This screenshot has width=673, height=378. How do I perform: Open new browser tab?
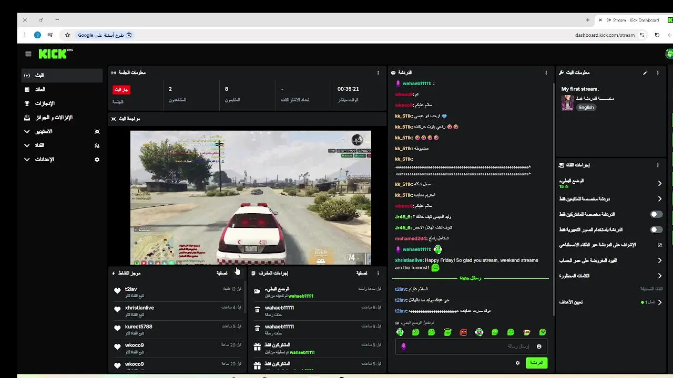click(588, 20)
